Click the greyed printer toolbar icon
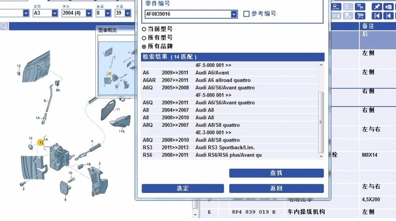Image resolution: width=396 pixels, height=221 pixels. pos(348,16)
